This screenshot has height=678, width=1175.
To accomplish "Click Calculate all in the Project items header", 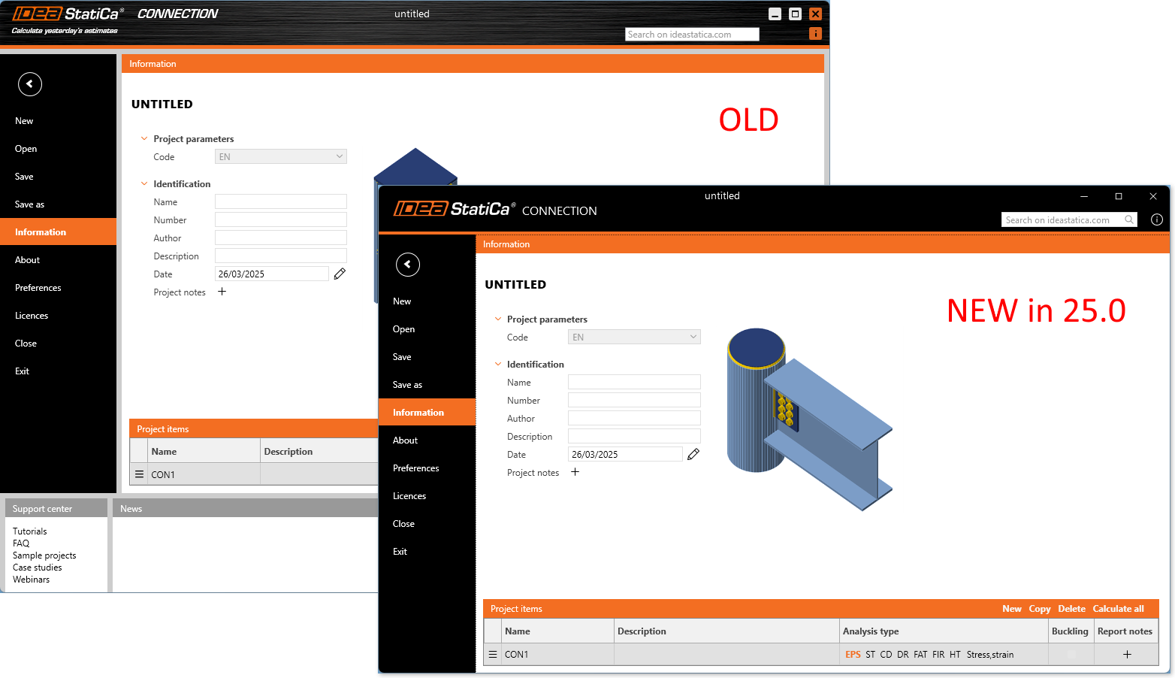I will pyautogui.click(x=1118, y=609).
